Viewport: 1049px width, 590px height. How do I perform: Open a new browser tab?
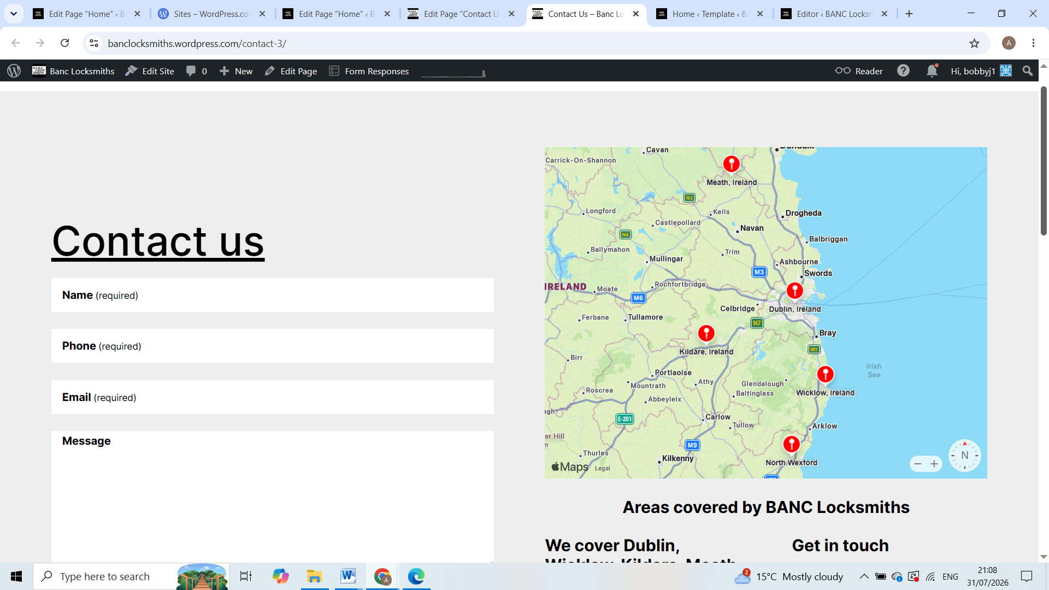tap(909, 14)
